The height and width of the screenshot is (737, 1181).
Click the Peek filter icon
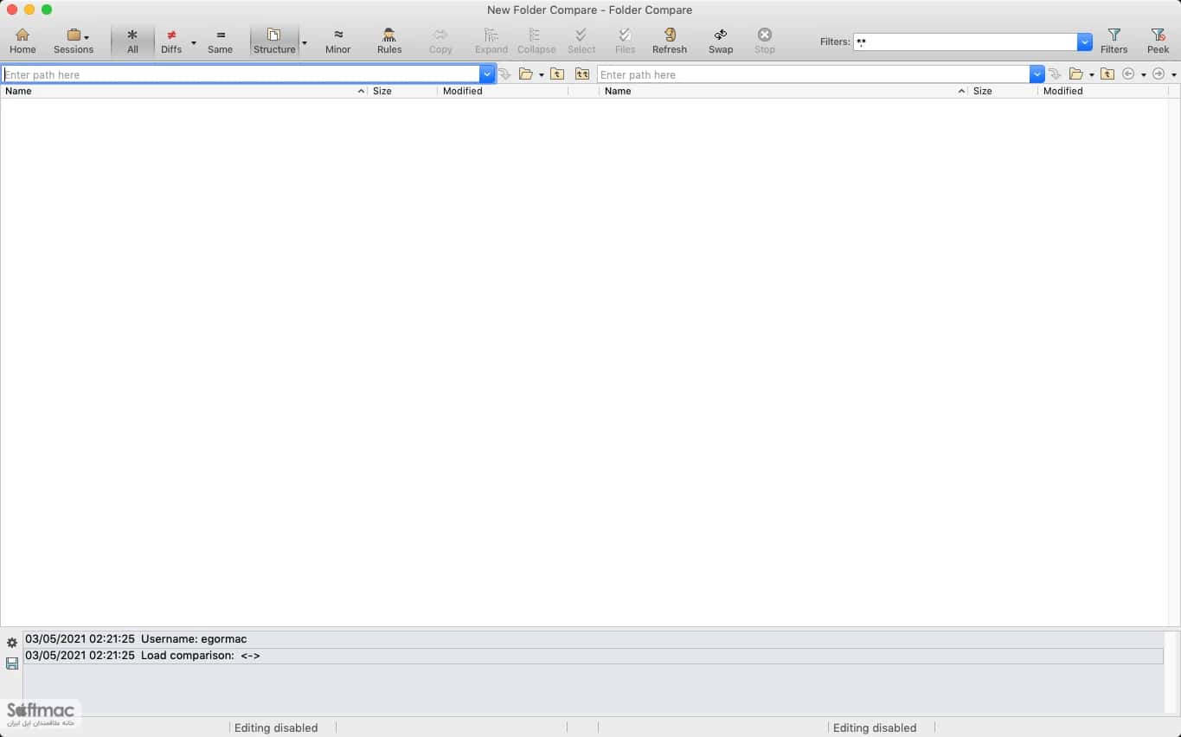tap(1159, 41)
